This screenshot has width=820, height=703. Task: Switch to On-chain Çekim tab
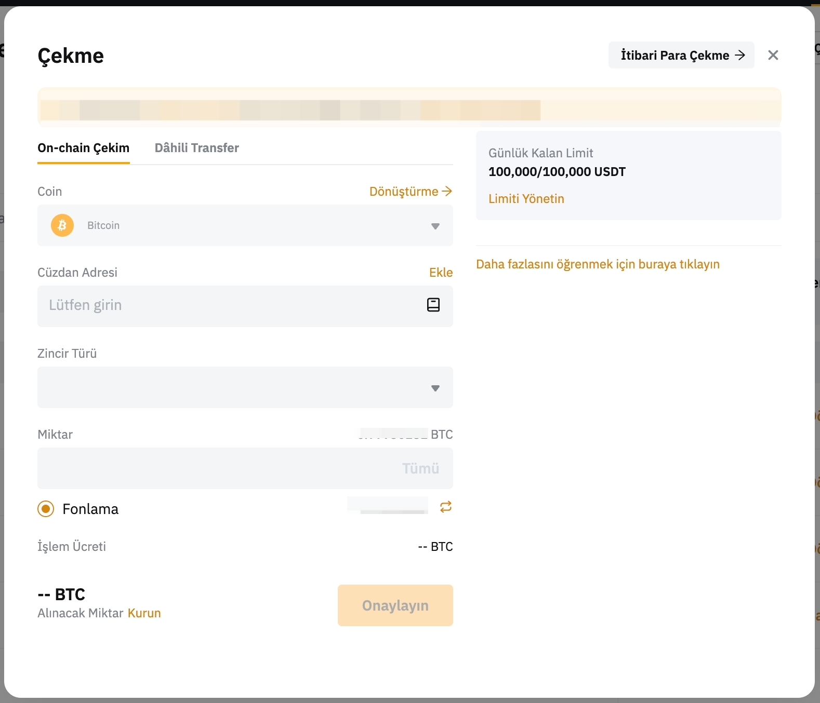pos(83,148)
